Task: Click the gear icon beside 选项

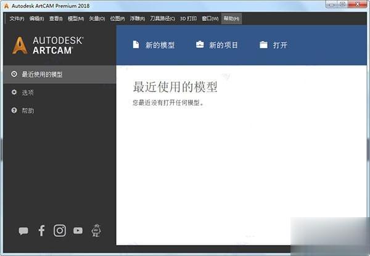Action: point(14,92)
